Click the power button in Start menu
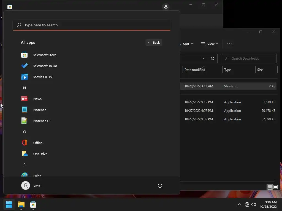This screenshot has height=211, width=282. (x=160, y=185)
